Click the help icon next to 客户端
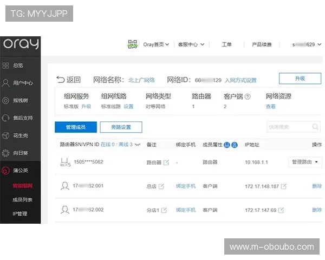Viewport: 325px width, 260px height. coord(248,96)
